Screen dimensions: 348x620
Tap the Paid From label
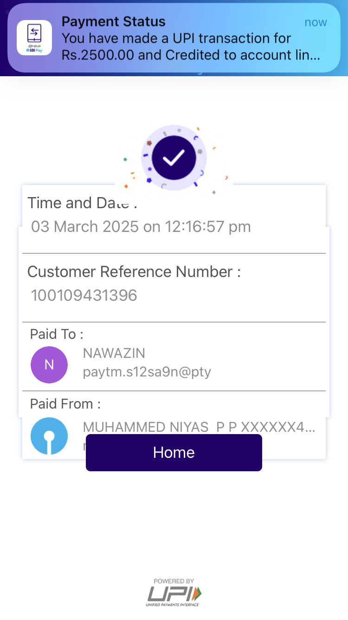[65, 404]
